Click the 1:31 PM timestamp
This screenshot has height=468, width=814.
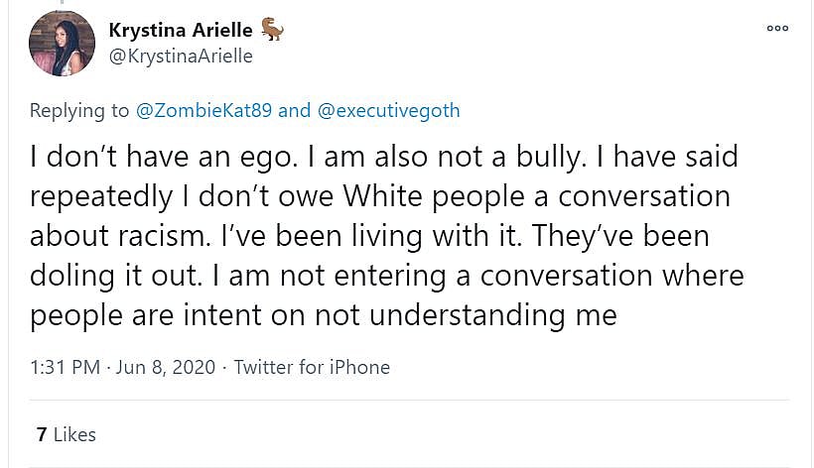pyautogui.click(x=65, y=367)
